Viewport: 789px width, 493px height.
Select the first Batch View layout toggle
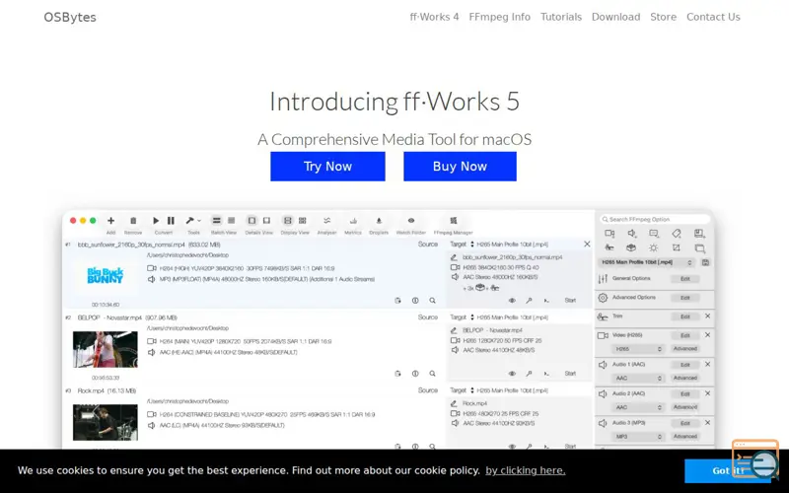[x=216, y=220]
